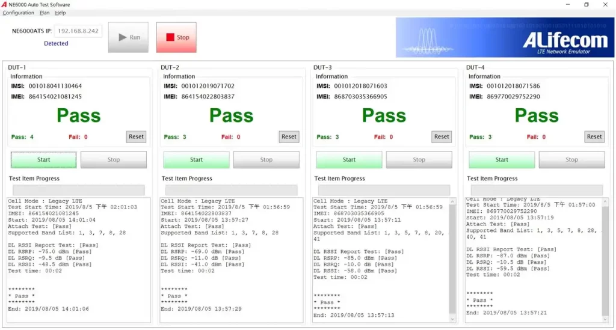The height and width of the screenshot is (330, 616).
Task: Open the Configuration menu
Action: [x=19, y=13]
